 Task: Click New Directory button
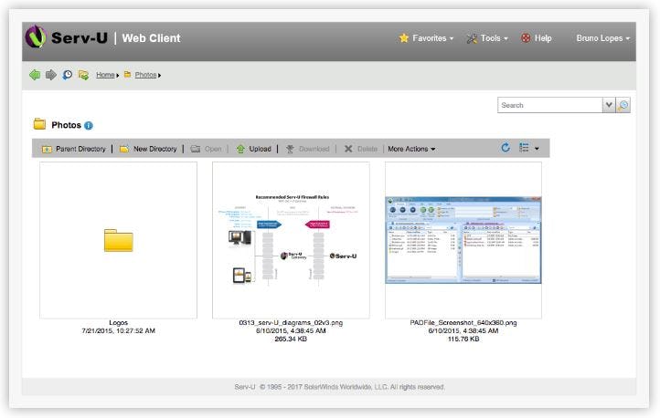click(x=148, y=149)
